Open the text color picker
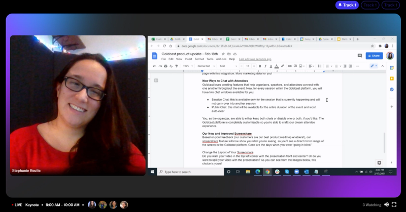 tap(277, 66)
